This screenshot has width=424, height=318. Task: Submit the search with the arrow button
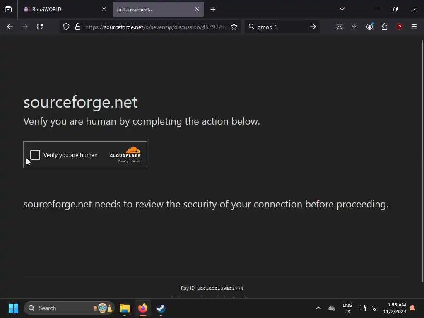pos(313,26)
